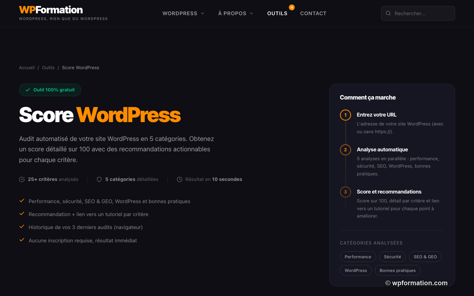474x296 pixels.
Task: Click the Outil 100% gratuit badge
Action: click(50, 90)
